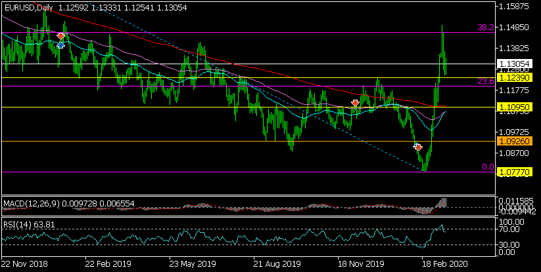Select red down arrow under the orange 1.09260 line

418,147
